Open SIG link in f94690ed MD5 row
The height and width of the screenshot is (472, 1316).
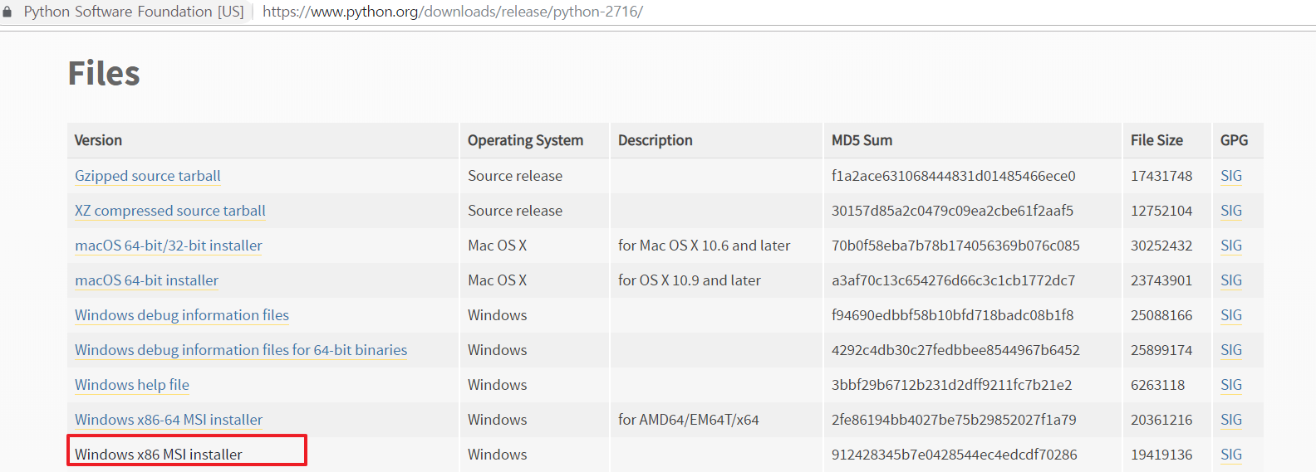(x=1231, y=315)
